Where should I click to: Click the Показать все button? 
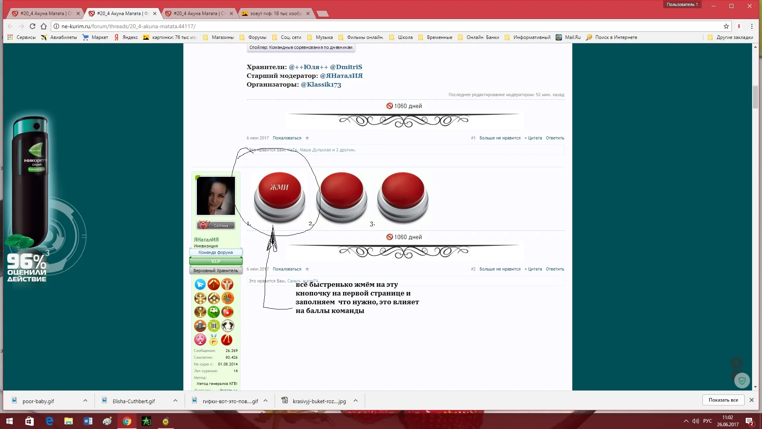click(723, 400)
